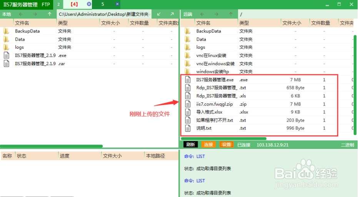Image resolution: width=358 pixels, height=197 pixels.
Task: Select local Data folder icon
Action: pyautogui.click(x=7, y=39)
